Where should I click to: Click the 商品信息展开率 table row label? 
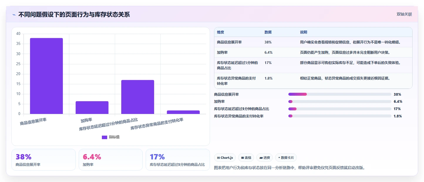click(229, 42)
